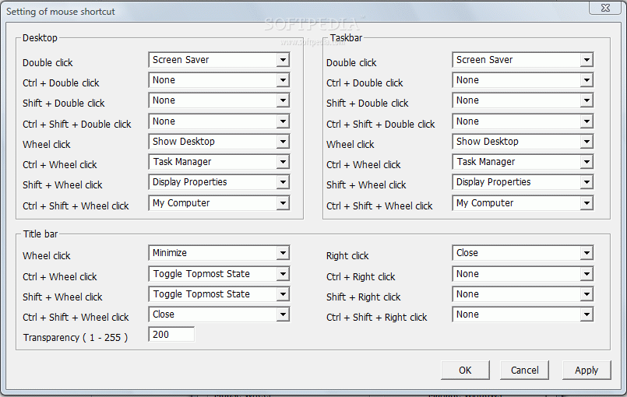The width and height of the screenshot is (627, 397).
Task: Open Taskbar Ctrl + Shift + Double click dropdown
Action: (523, 121)
